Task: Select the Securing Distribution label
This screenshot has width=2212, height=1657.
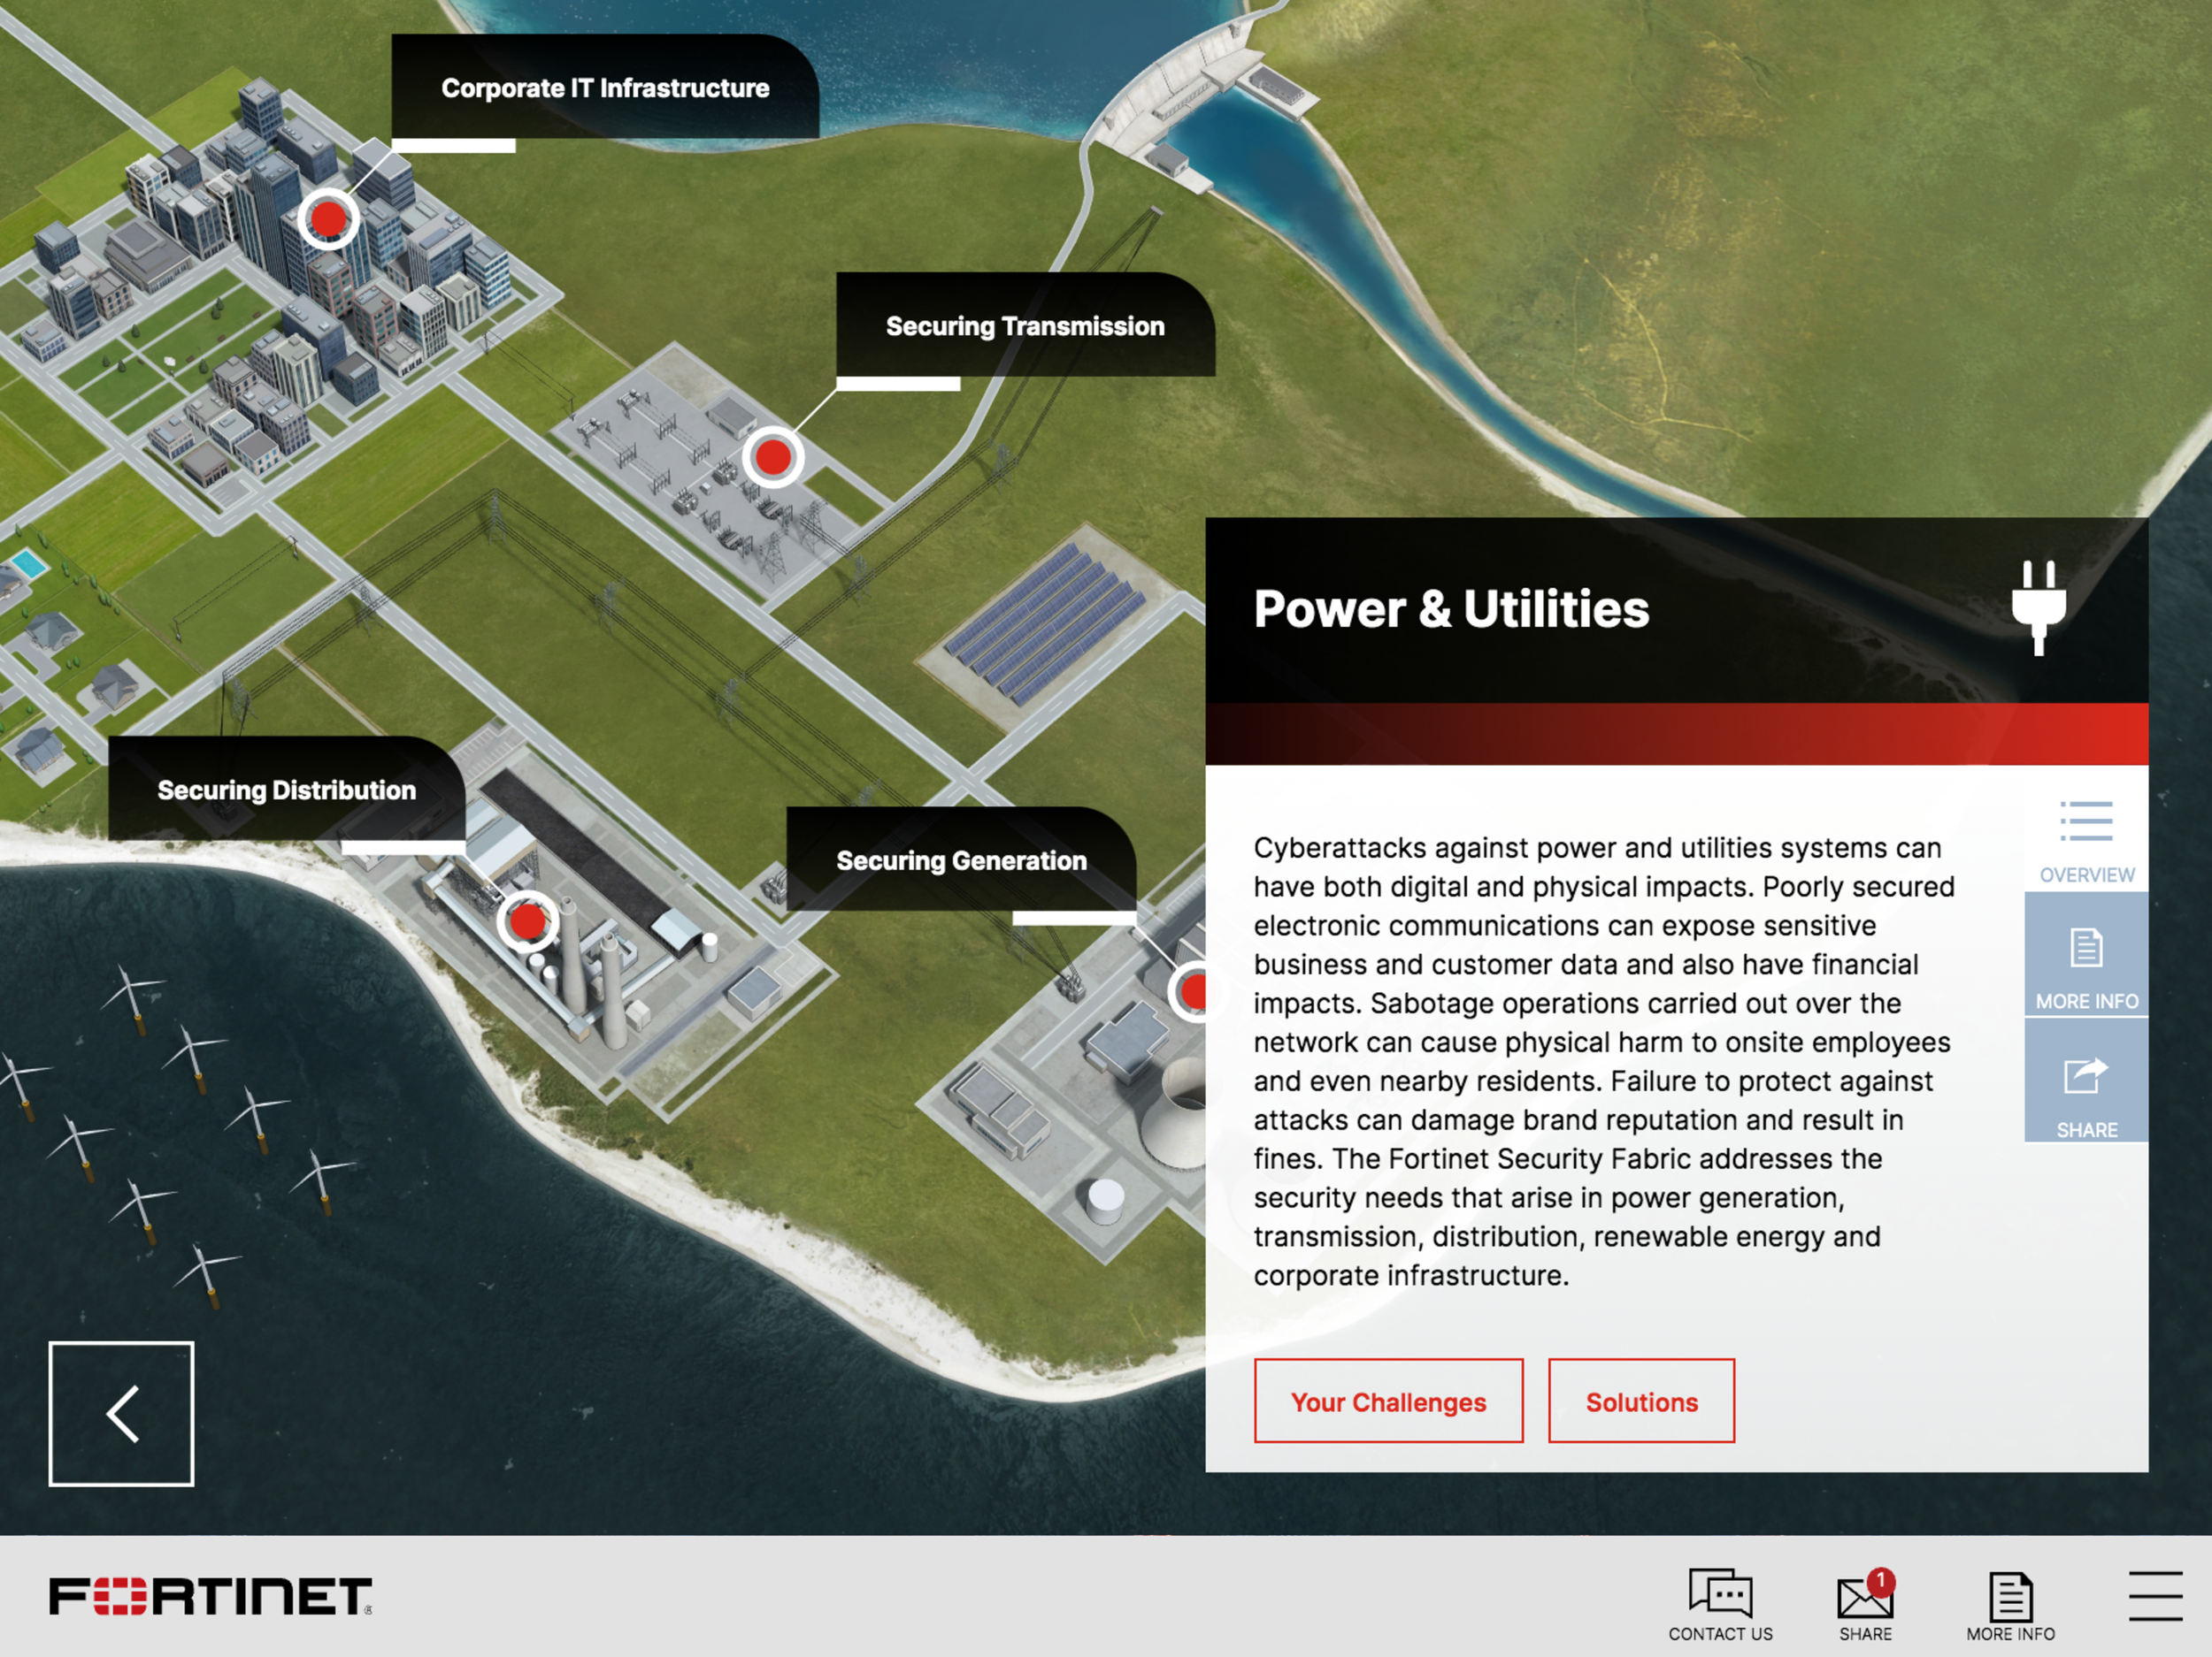Action: (286, 790)
